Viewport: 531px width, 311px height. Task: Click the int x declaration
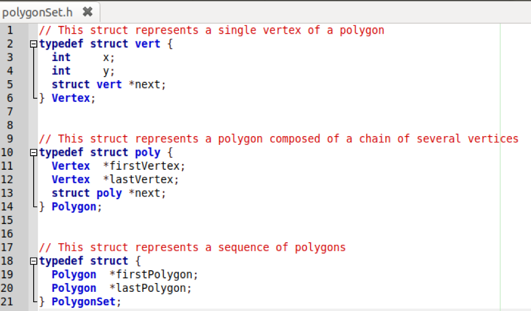pyautogui.click(x=78, y=57)
